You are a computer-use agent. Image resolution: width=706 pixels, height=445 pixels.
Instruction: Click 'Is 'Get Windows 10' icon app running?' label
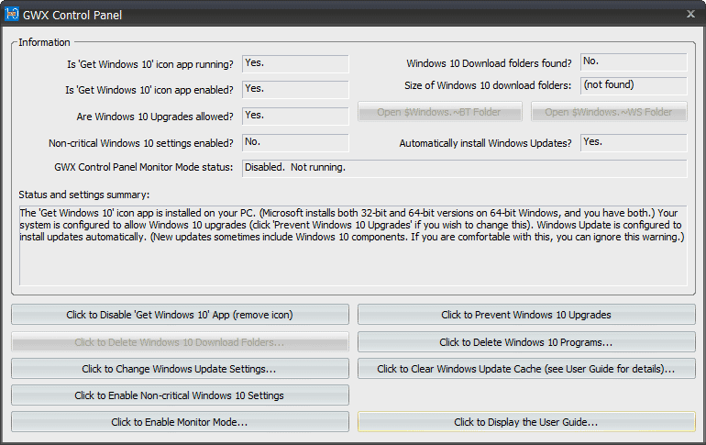150,64
